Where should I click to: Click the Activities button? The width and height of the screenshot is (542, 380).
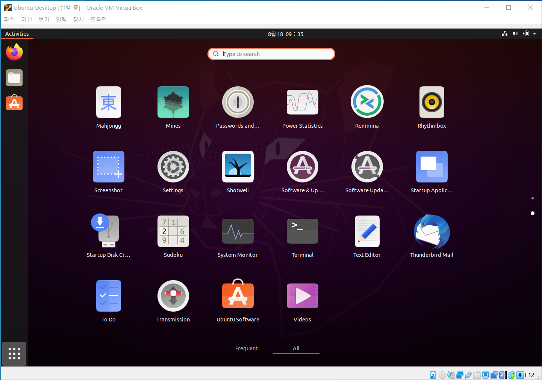17,34
